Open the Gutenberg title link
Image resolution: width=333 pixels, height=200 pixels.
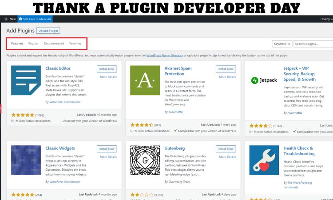174,148
